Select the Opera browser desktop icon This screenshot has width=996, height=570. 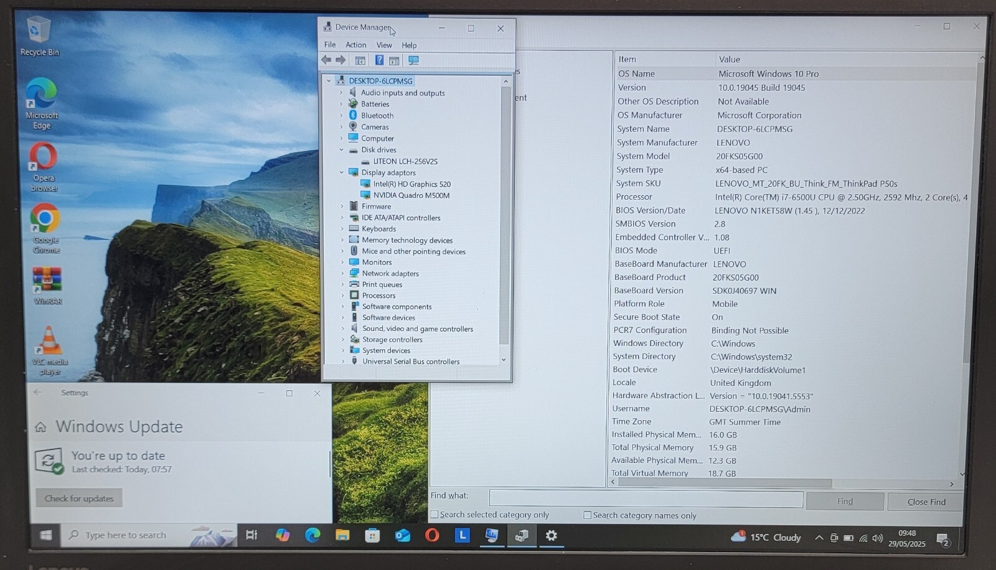[x=44, y=167]
